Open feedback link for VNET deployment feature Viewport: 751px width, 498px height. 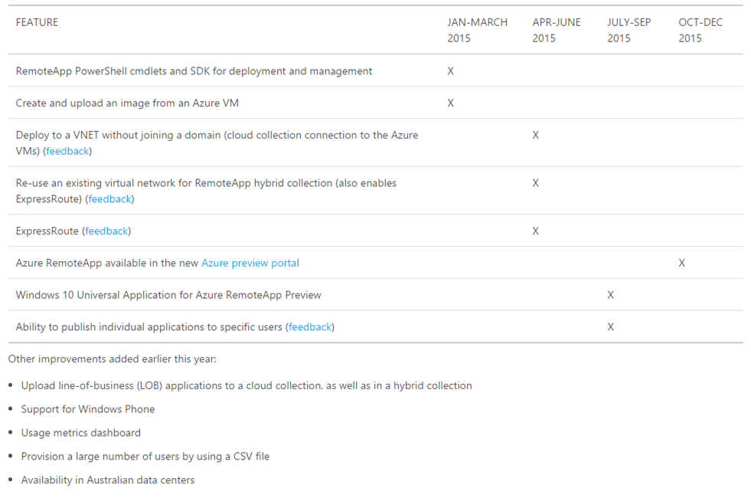click(x=67, y=151)
